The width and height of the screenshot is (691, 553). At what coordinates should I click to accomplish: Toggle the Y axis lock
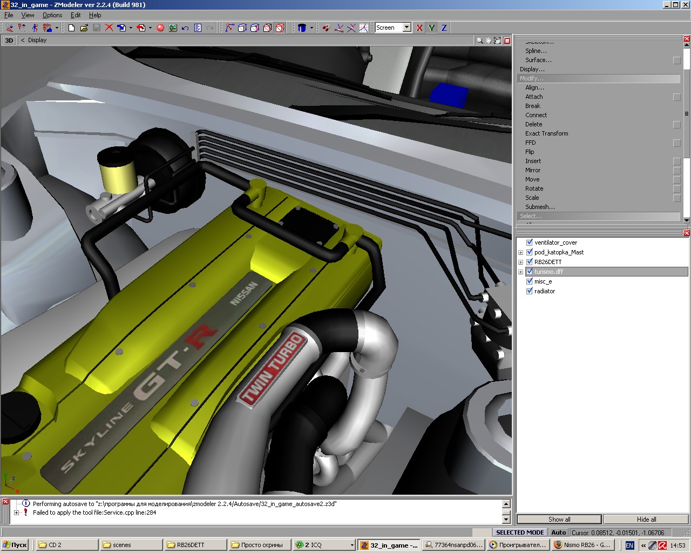tap(432, 28)
